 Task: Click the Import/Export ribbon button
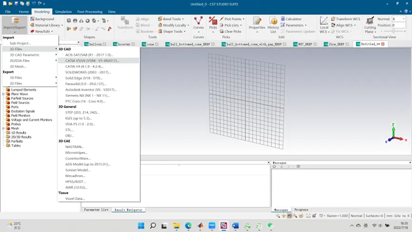click(14, 24)
